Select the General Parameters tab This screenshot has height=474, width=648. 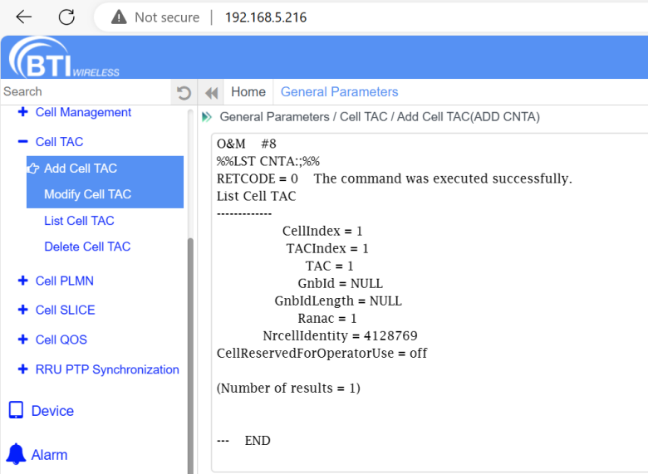tap(339, 92)
